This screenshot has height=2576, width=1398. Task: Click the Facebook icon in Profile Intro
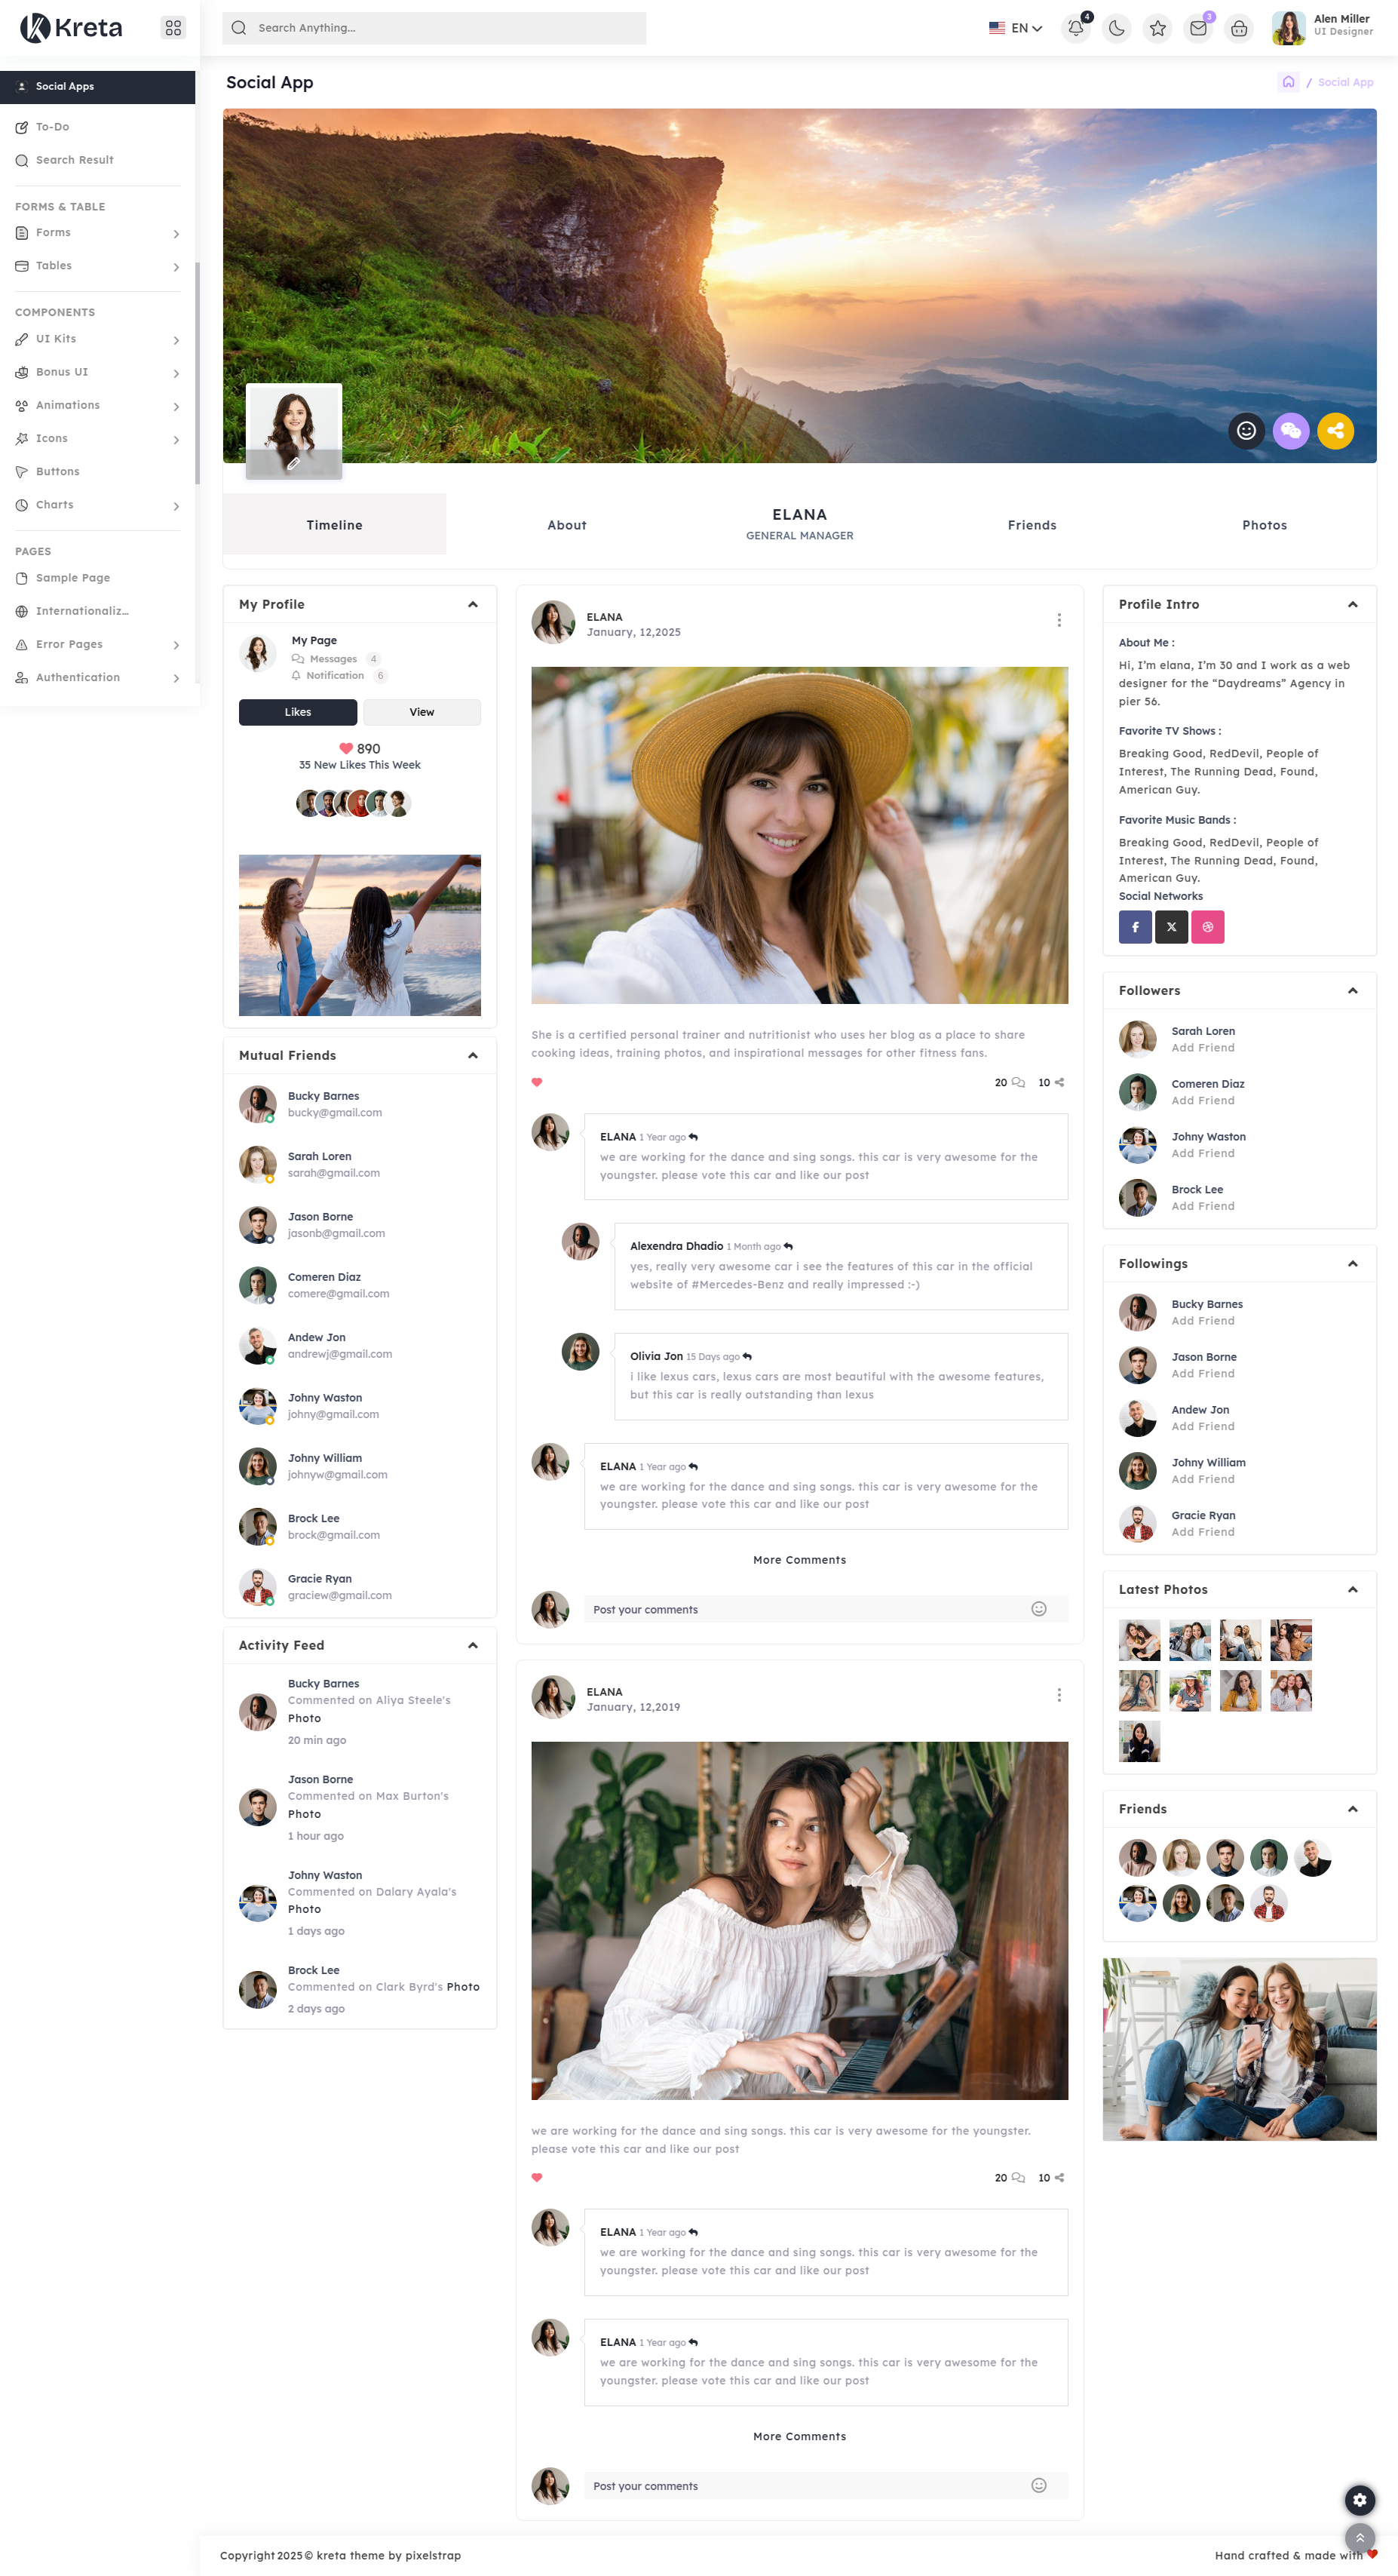[x=1135, y=926]
